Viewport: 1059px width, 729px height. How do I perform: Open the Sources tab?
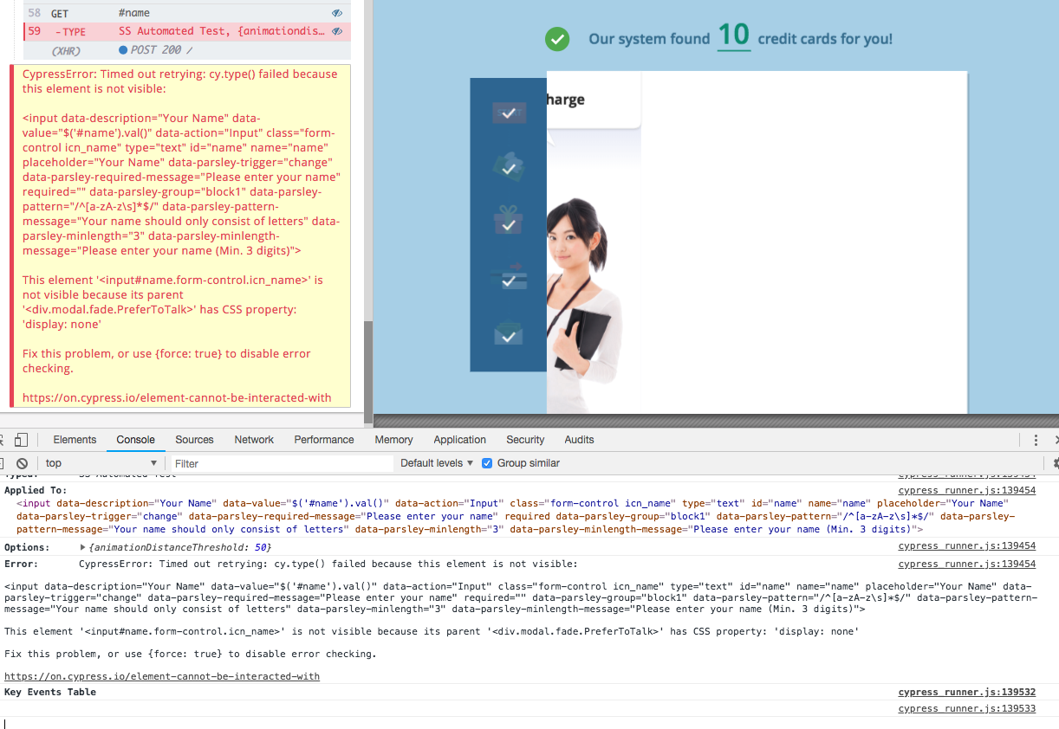tap(194, 440)
